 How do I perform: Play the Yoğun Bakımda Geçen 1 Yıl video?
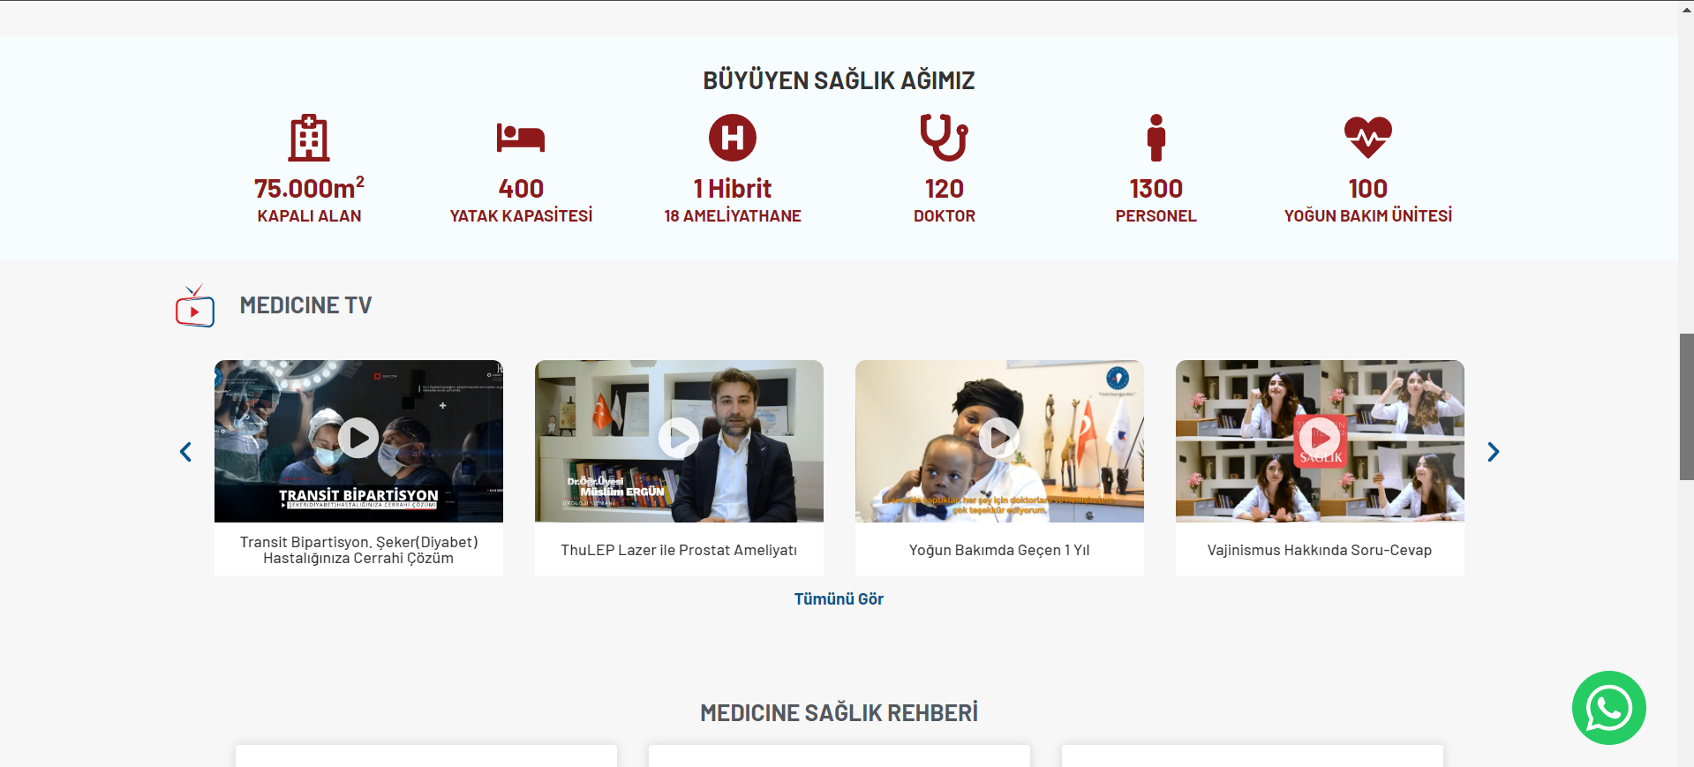[999, 438]
